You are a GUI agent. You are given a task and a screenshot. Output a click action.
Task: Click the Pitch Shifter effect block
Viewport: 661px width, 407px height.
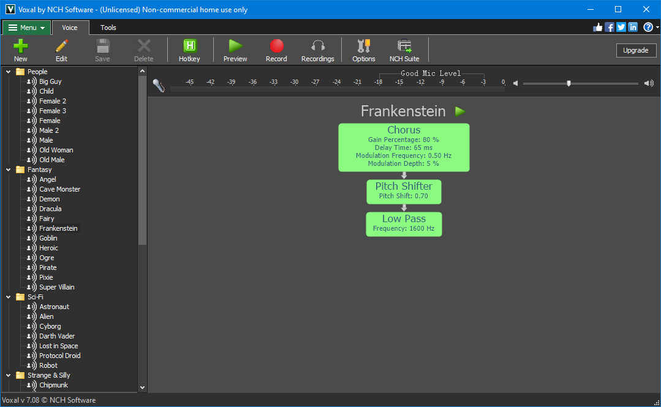(404, 192)
